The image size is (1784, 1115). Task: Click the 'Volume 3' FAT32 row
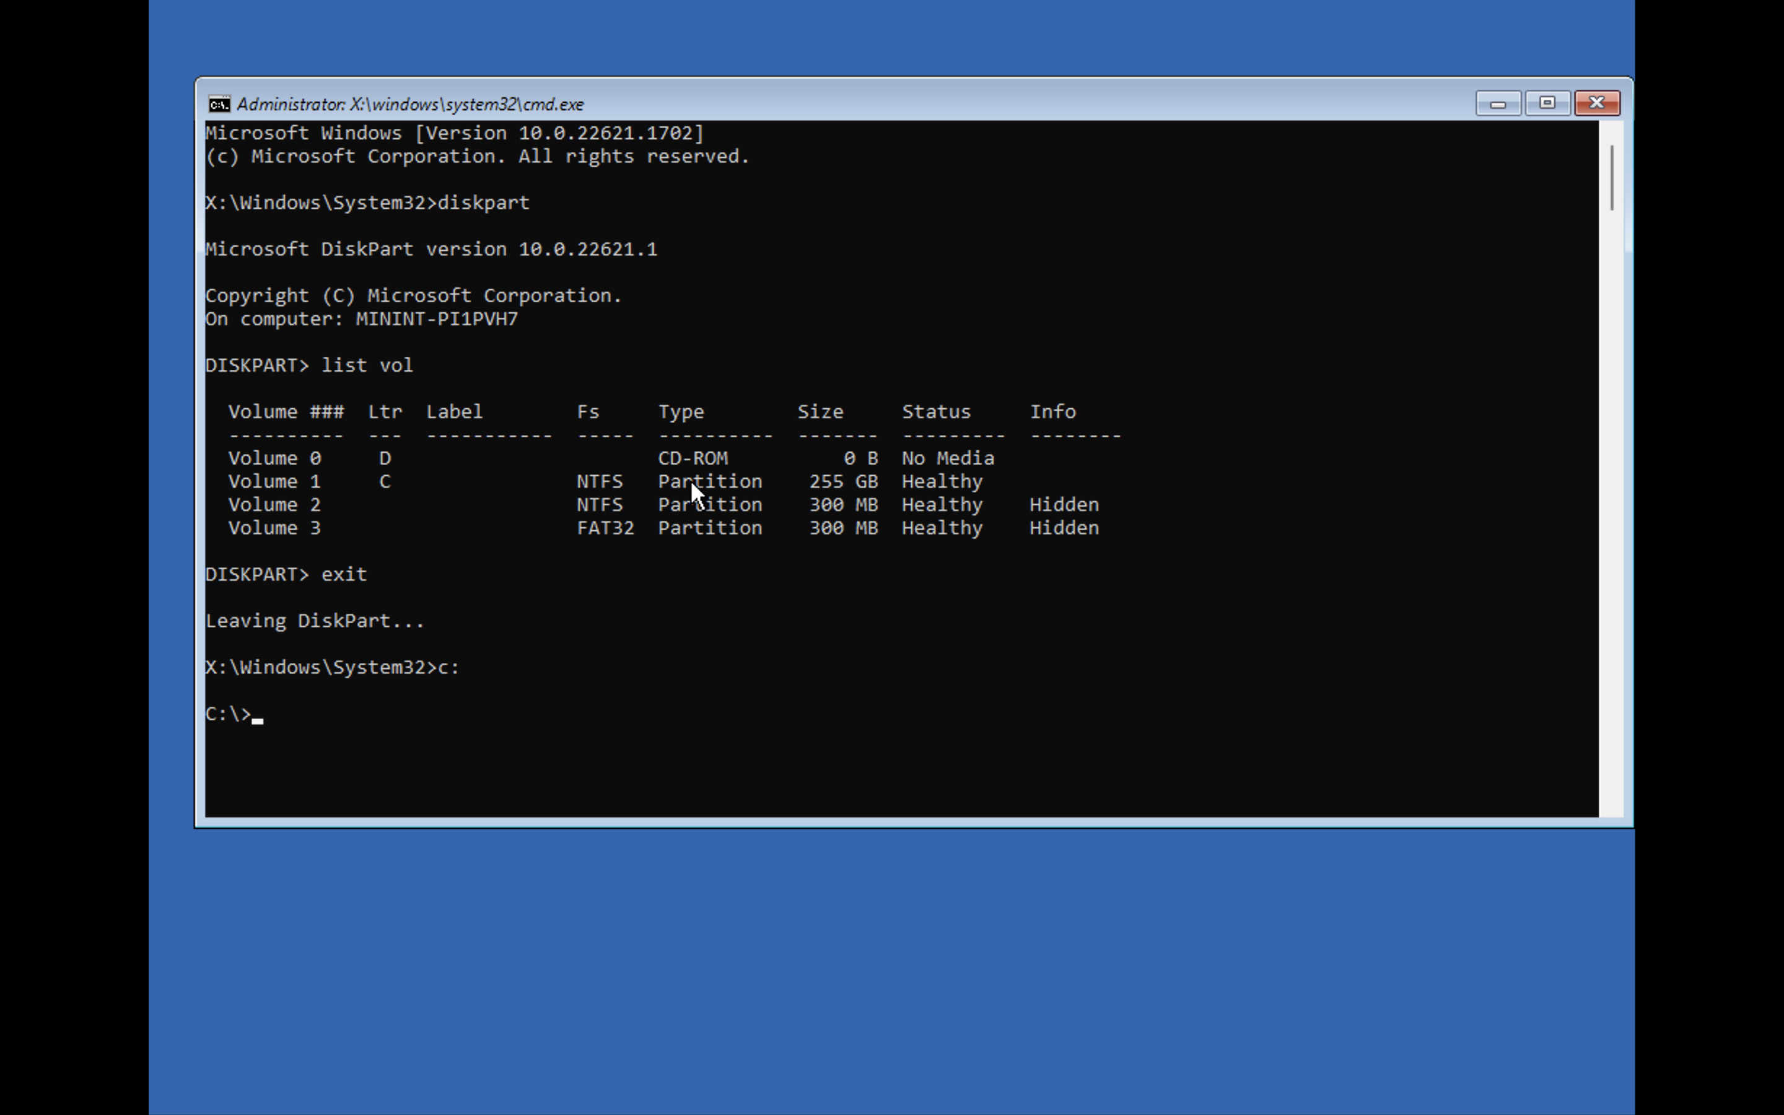pyautogui.click(x=605, y=528)
